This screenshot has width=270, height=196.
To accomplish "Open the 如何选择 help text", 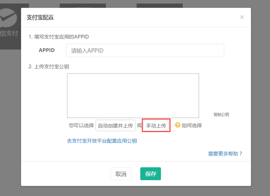I will click(192, 125).
